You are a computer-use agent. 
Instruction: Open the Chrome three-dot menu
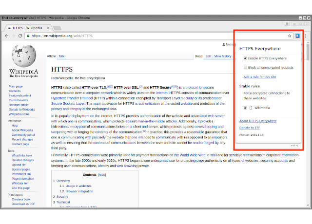tap(306, 36)
